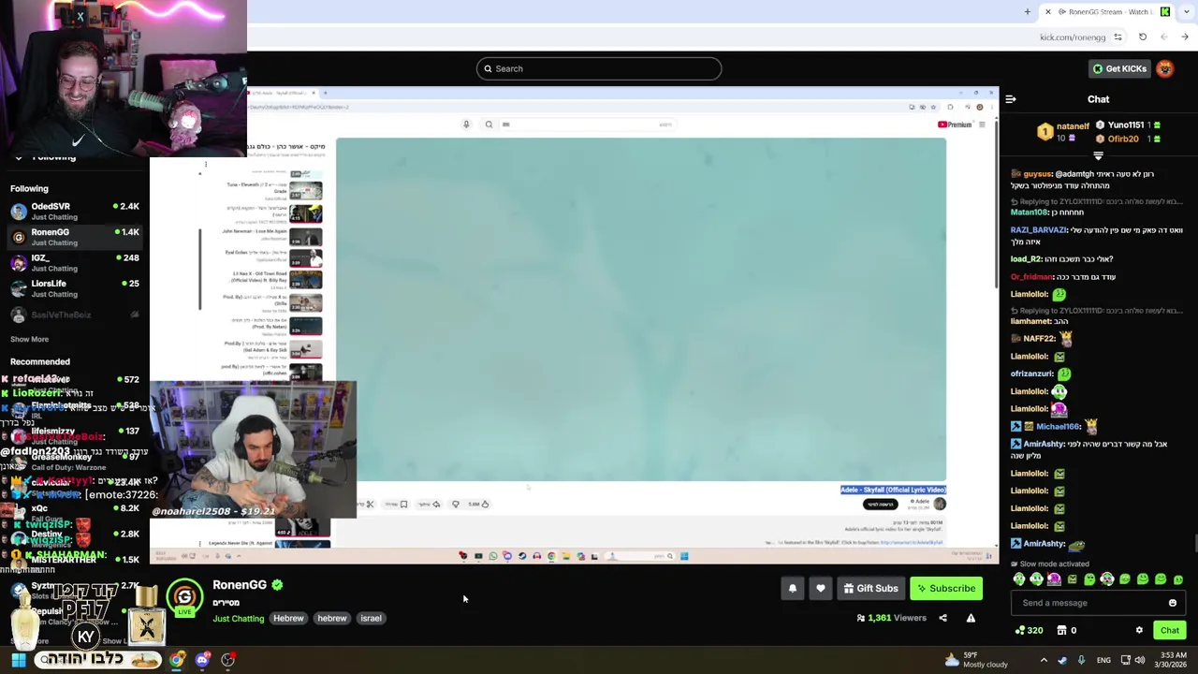Viewport: 1198px width, 674px height.
Task: Click the pink DJ quick emote
Action: click(x=1055, y=579)
